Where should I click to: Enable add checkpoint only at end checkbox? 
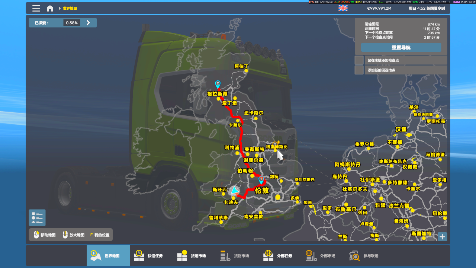359,60
